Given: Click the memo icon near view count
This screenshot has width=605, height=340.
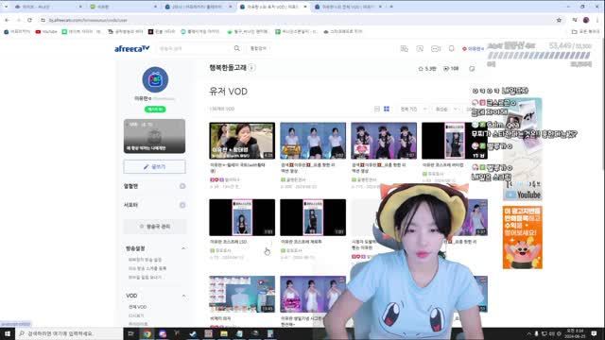Looking at the screenshot, I should pyautogui.click(x=472, y=69).
